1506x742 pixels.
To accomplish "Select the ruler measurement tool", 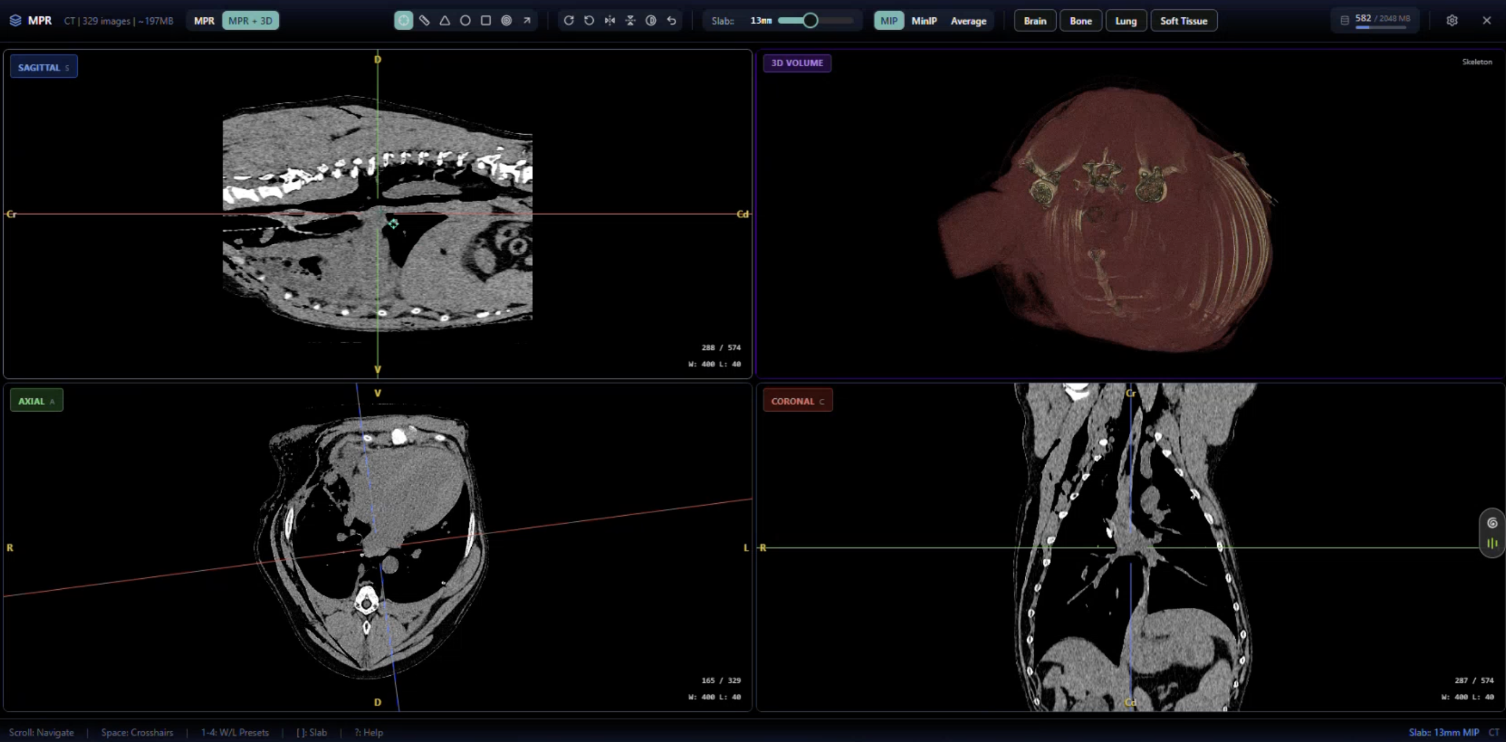I will pos(425,20).
